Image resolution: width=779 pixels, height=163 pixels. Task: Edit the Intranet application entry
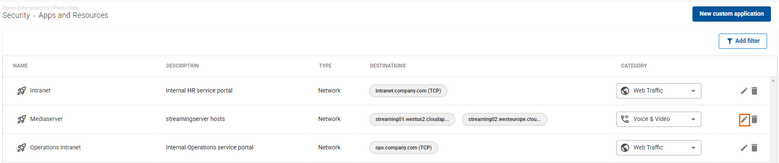pos(744,91)
